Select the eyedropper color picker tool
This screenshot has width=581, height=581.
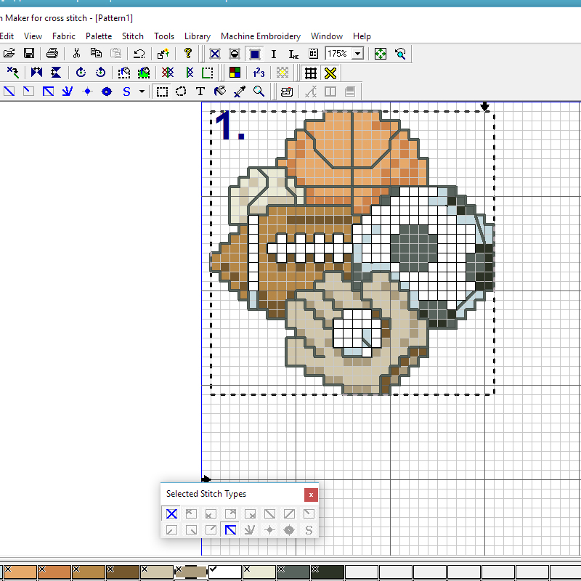tap(240, 92)
